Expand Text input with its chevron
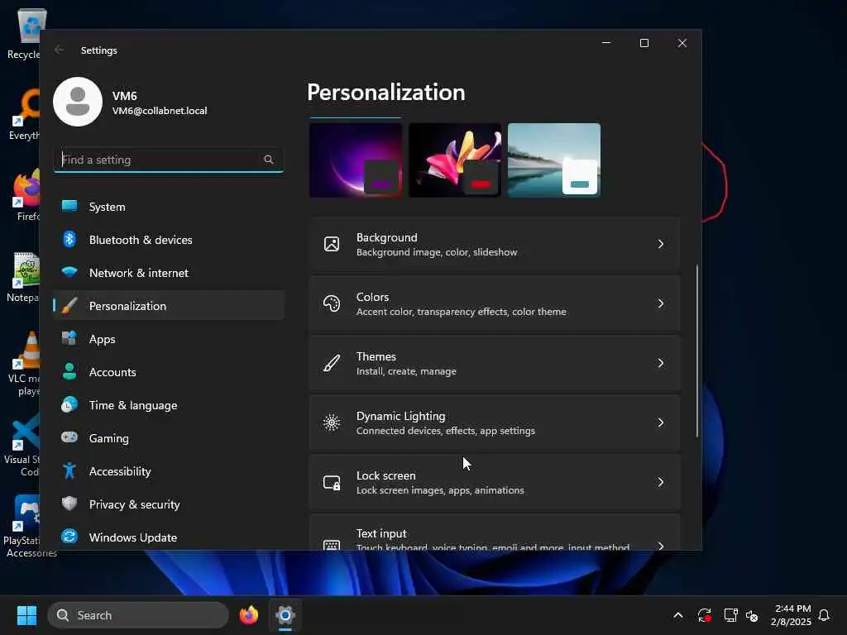This screenshot has width=847, height=635. tap(661, 546)
